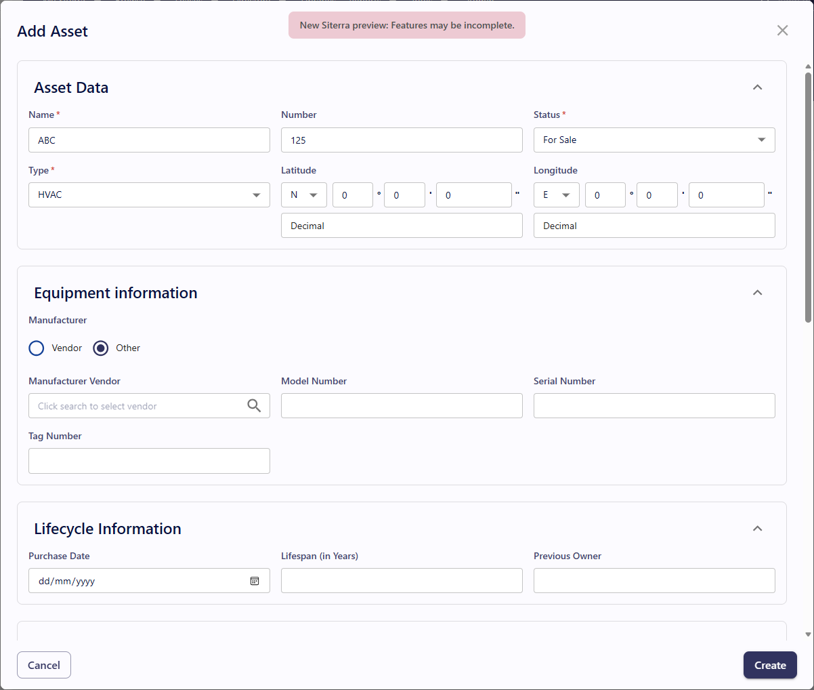Screen dimensions: 814x690
Task: Click the Manufacturer Vendor search field
Action: click(x=149, y=405)
